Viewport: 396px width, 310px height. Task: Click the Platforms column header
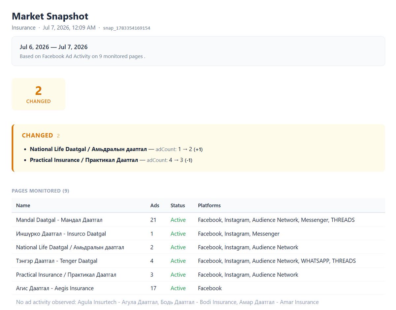209,205
